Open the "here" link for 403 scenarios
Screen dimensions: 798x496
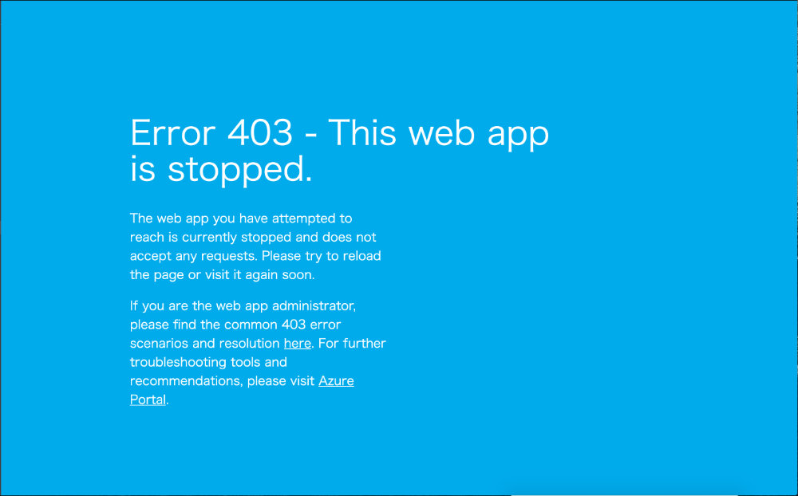click(x=297, y=344)
